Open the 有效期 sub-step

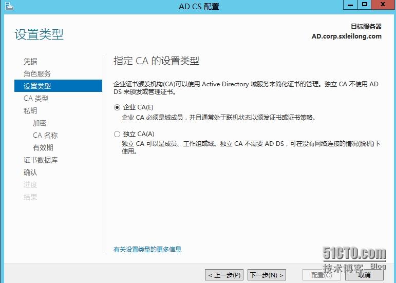[x=43, y=148]
